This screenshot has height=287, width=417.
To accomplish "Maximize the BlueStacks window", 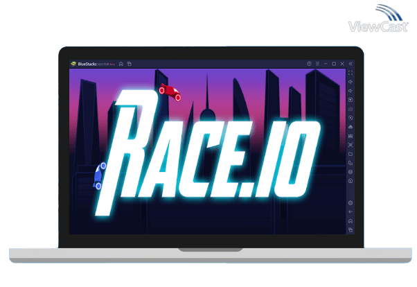I will pyautogui.click(x=334, y=64).
